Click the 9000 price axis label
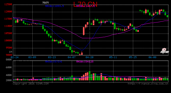171x93 pixels. coord(9,55)
